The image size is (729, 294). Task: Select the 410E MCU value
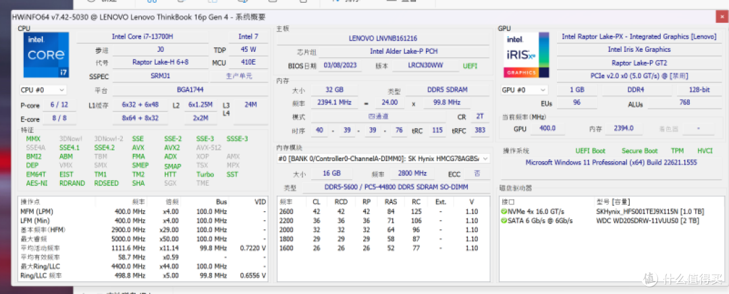pyautogui.click(x=248, y=62)
